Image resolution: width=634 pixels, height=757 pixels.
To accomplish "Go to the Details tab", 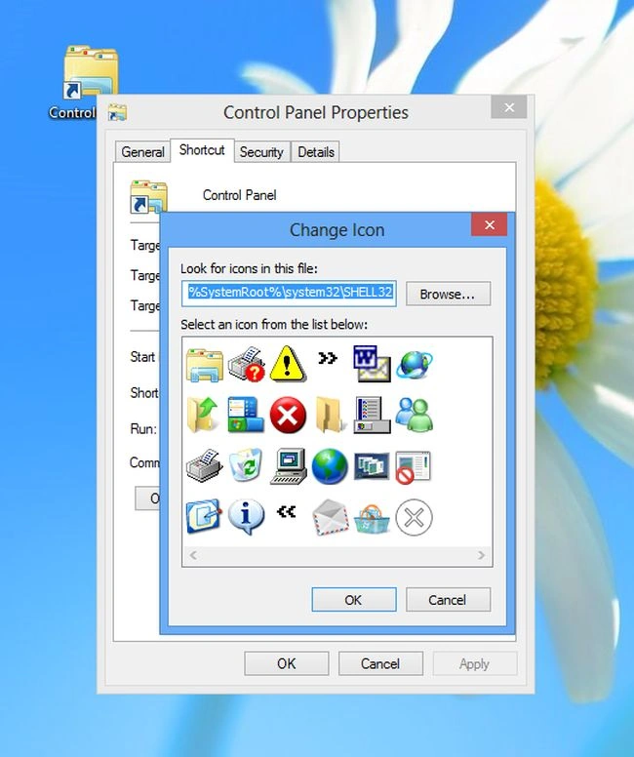I will click(316, 152).
